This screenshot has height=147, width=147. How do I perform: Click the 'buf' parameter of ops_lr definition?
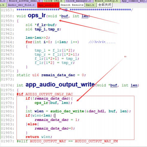click(64, 16)
